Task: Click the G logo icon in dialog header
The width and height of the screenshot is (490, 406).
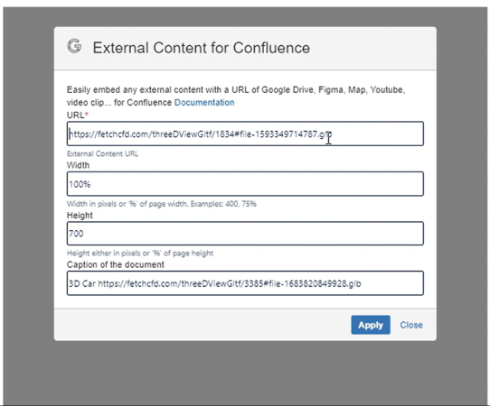Action: pos(74,46)
